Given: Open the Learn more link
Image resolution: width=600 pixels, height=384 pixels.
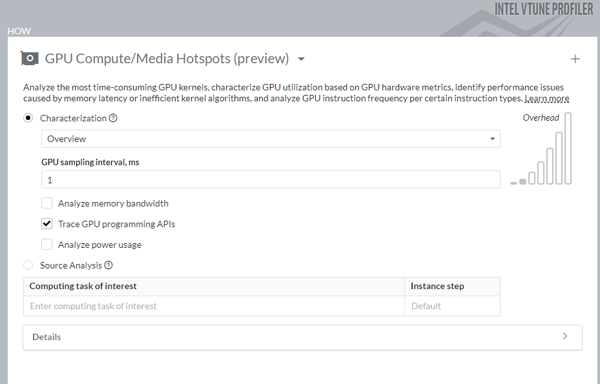Looking at the screenshot, I should click(x=546, y=99).
